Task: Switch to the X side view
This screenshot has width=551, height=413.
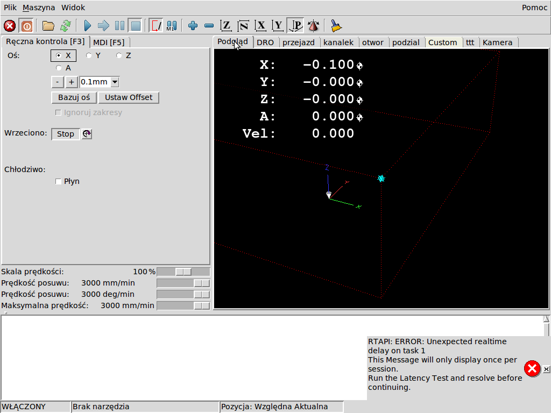Action: click(x=260, y=26)
